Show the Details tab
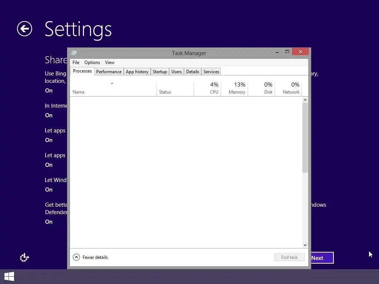The image size is (379, 284). click(x=192, y=72)
